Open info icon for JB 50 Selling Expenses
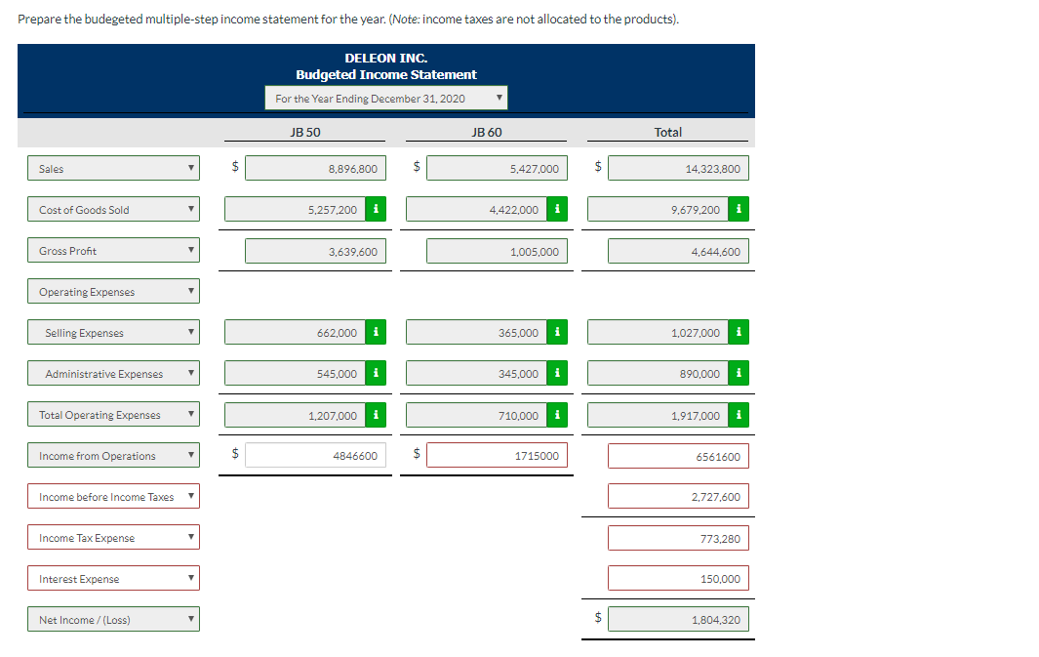 376,332
